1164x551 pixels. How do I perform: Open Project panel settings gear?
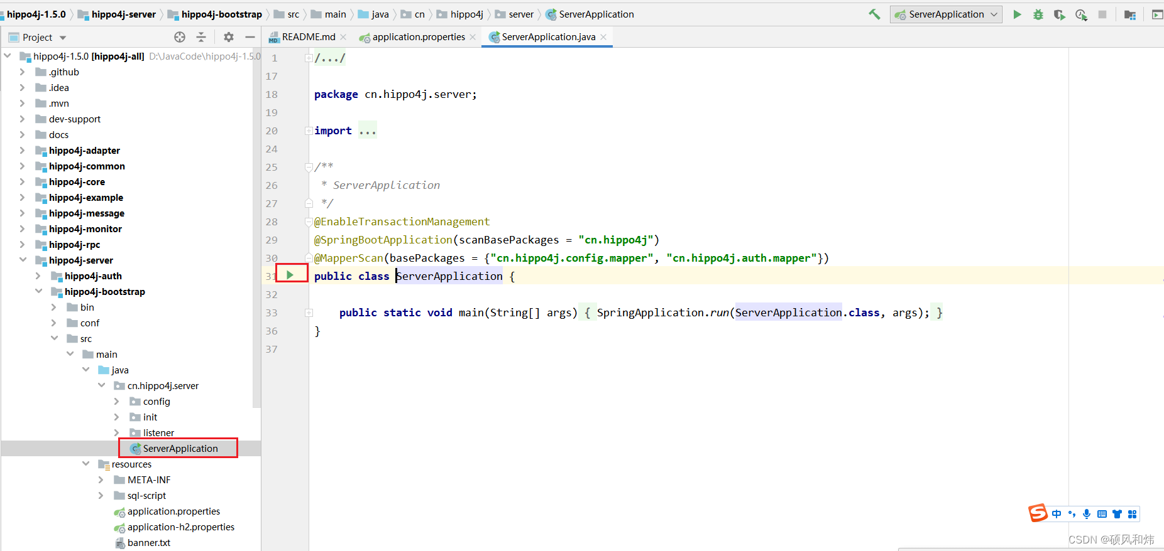click(x=229, y=37)
